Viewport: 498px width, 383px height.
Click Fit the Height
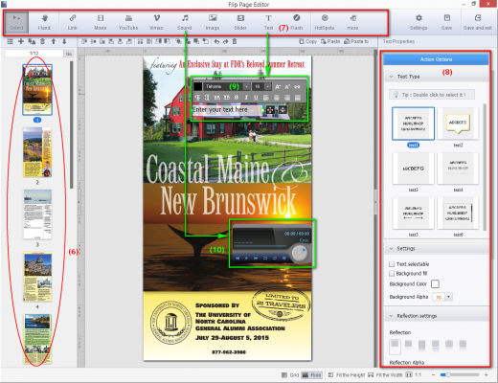347,374
